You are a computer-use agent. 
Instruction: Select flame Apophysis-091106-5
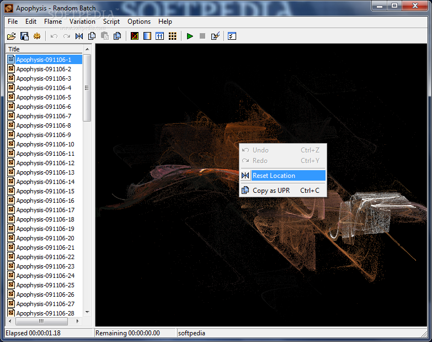point(44,97)
